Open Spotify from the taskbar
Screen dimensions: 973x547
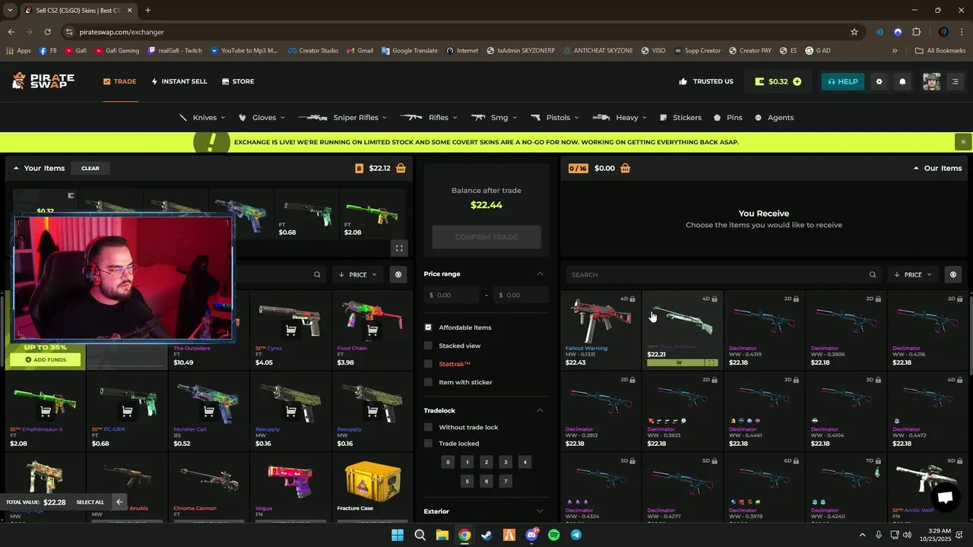pos(554,535)
